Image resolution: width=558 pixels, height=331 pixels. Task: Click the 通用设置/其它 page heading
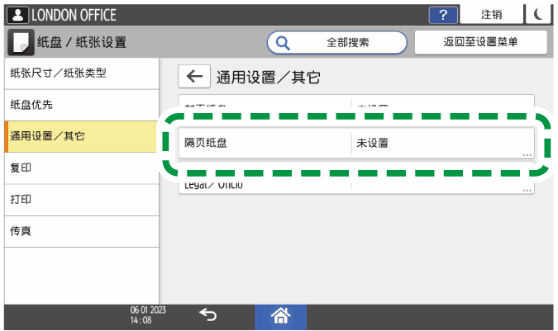pos(268,77)
